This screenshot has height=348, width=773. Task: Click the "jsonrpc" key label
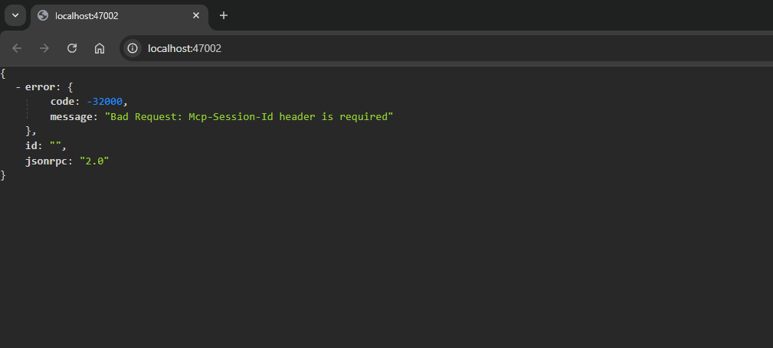(x=49, y=161)
